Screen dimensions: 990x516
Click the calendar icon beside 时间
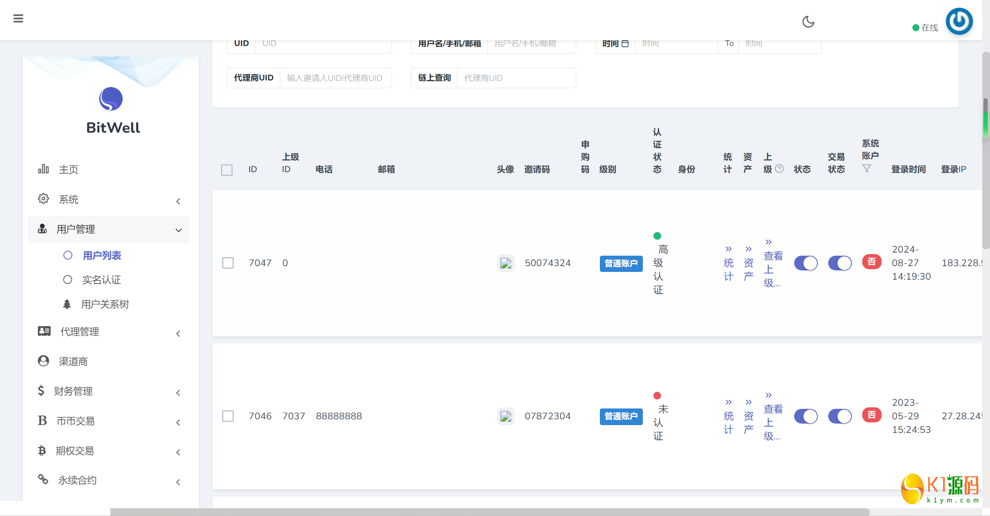tap(625, 43)
